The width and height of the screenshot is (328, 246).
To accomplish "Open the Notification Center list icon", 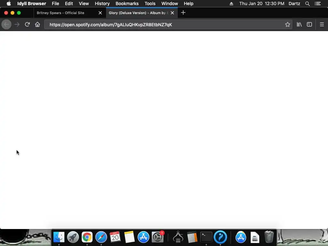I will [318, 4].
